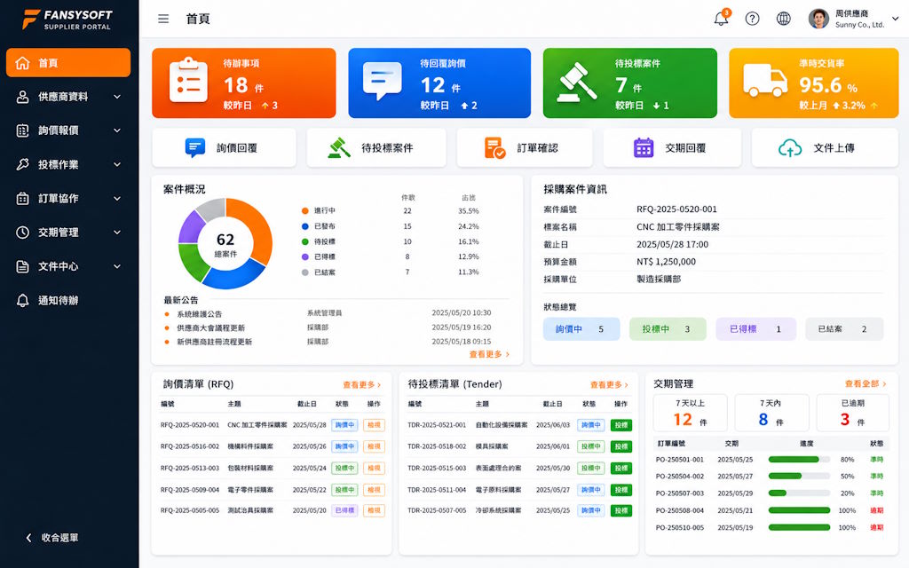Click the 系統維護公告 announcement
This screenshot has width=909, height=568.
(x=200, y=314)
